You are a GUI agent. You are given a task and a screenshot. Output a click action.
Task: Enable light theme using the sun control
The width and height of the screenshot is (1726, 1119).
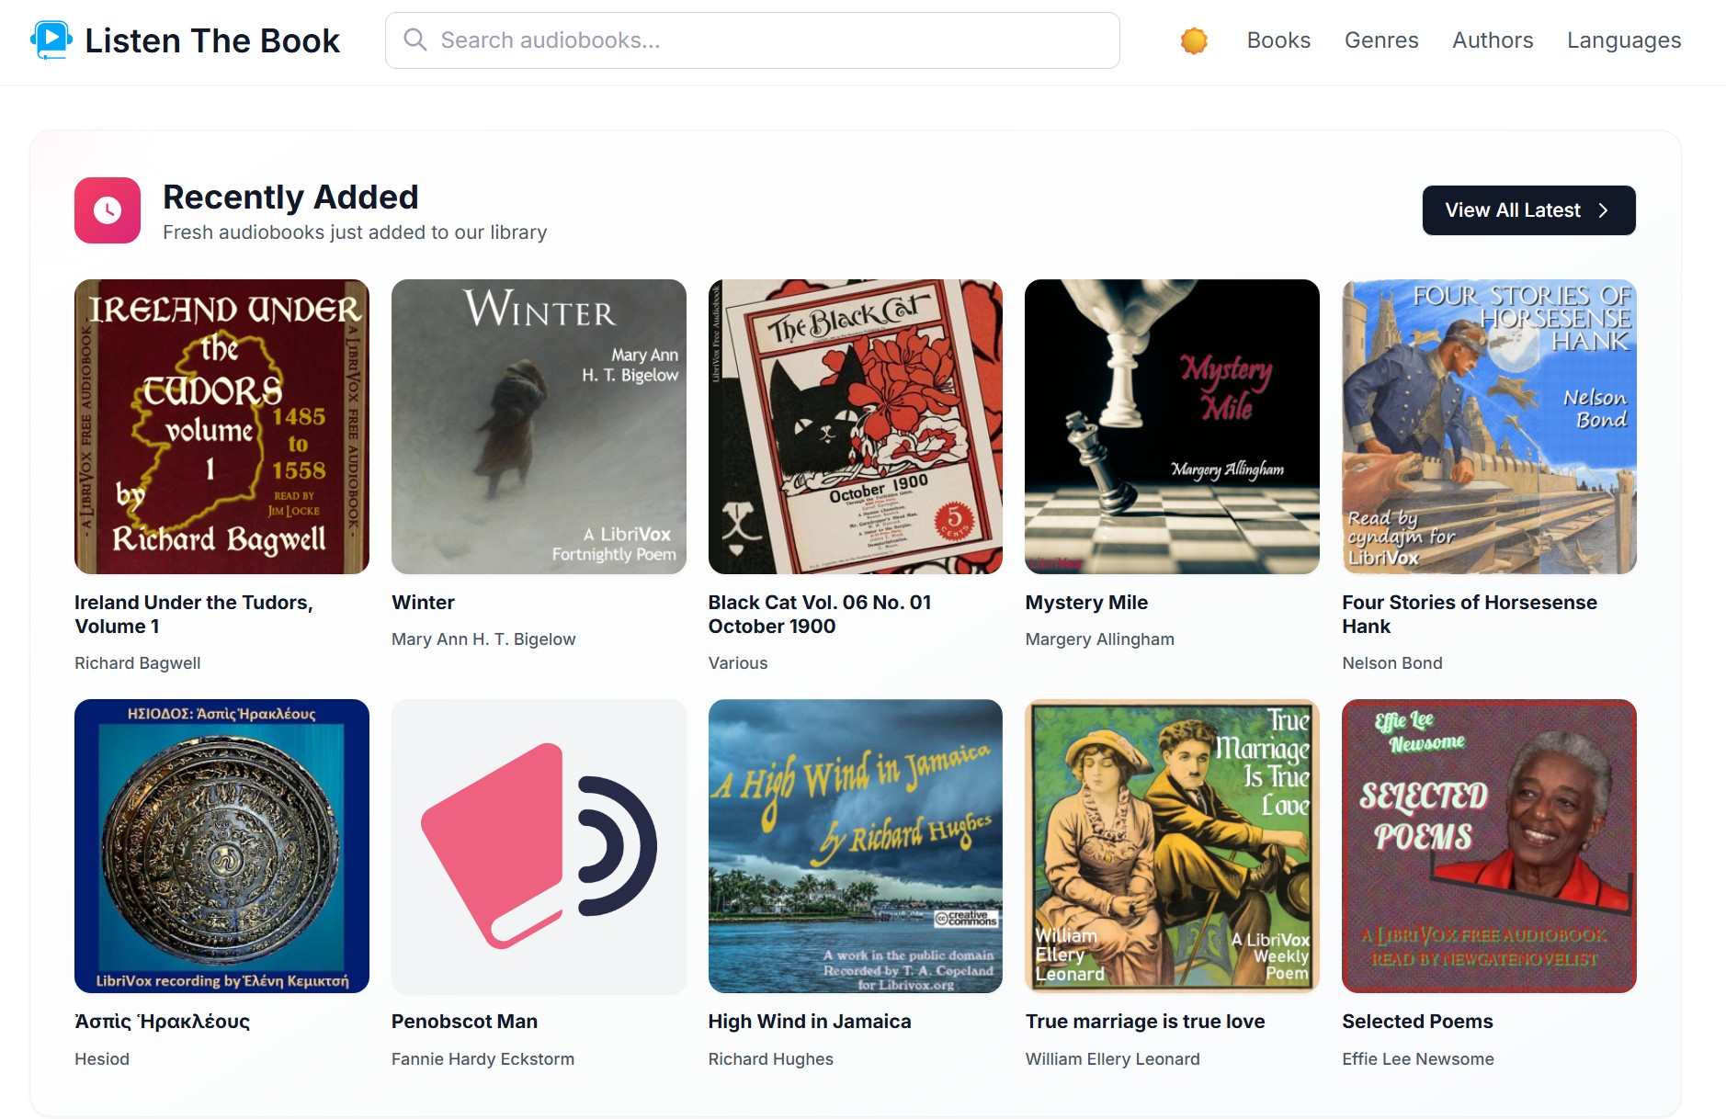[x=1193, y=40]
